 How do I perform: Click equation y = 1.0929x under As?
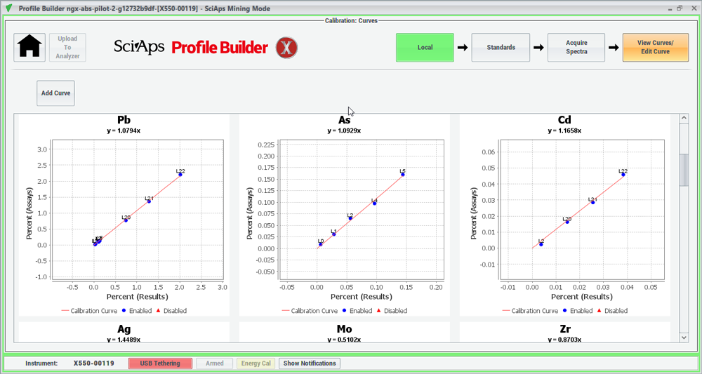[344, 131]
